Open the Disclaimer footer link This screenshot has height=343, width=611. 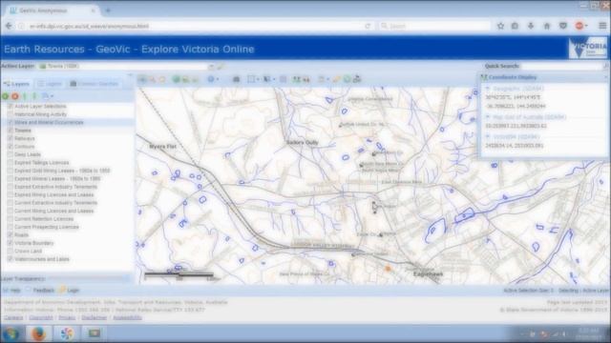pos(94,317)
